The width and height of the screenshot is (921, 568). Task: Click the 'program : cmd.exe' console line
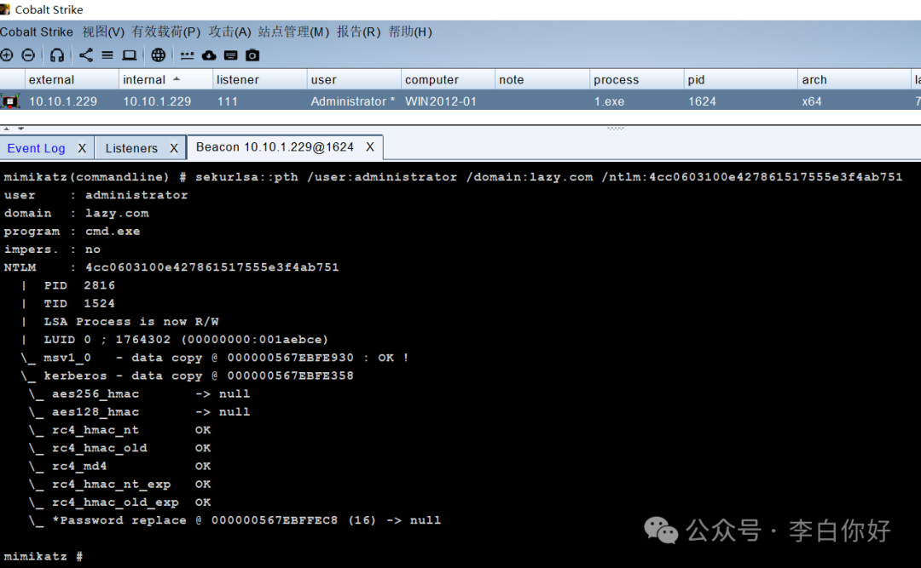pos(72,231)
